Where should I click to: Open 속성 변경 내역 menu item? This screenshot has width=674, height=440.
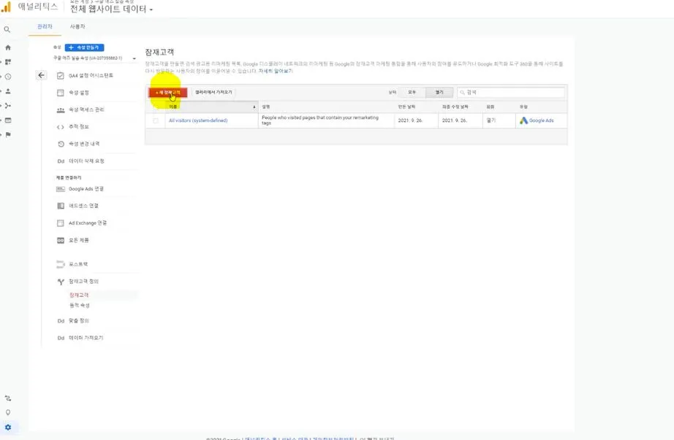[x=84, y=144]
